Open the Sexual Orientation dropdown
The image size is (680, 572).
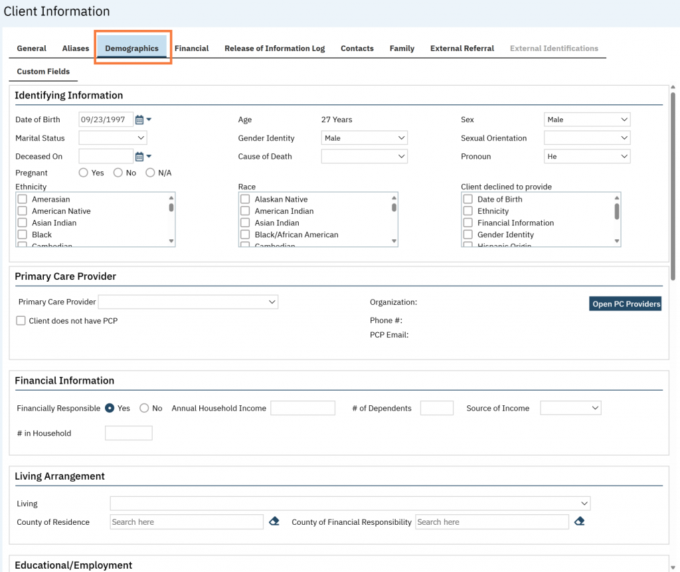(586, 138)
